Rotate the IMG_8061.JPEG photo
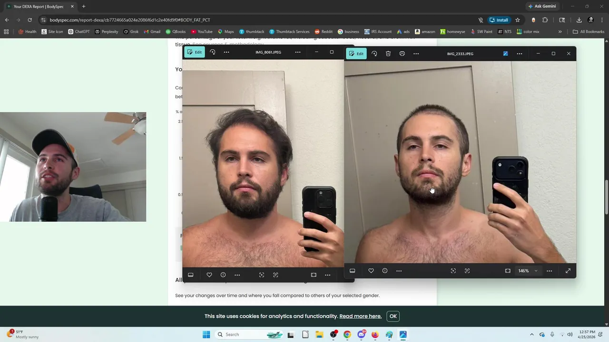 click(213, 52)
